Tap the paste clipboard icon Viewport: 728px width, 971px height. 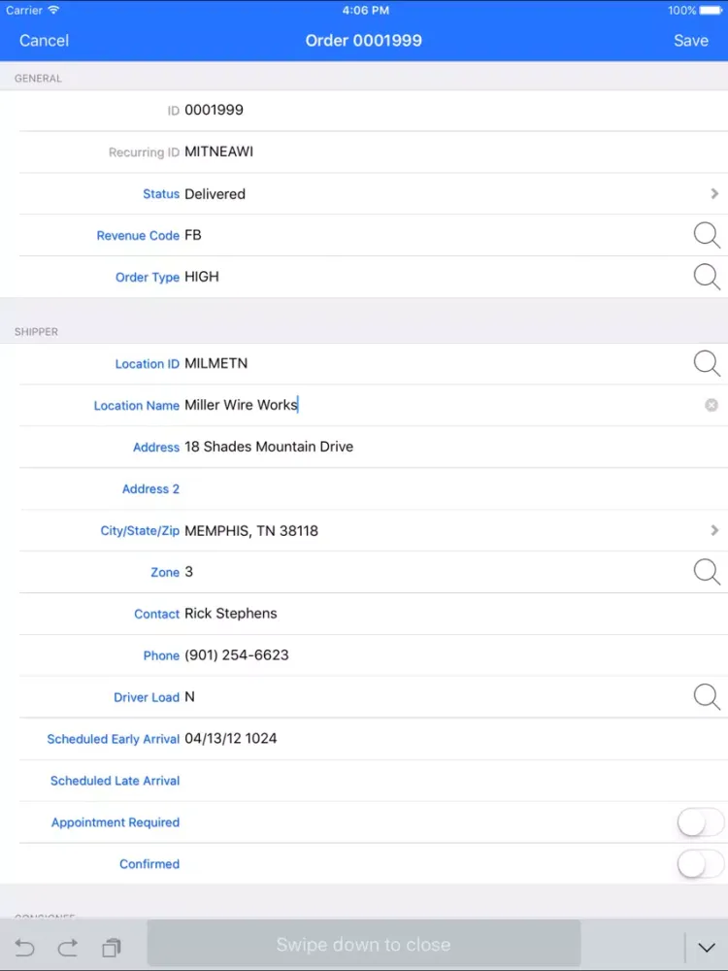[x=112, y=947]
